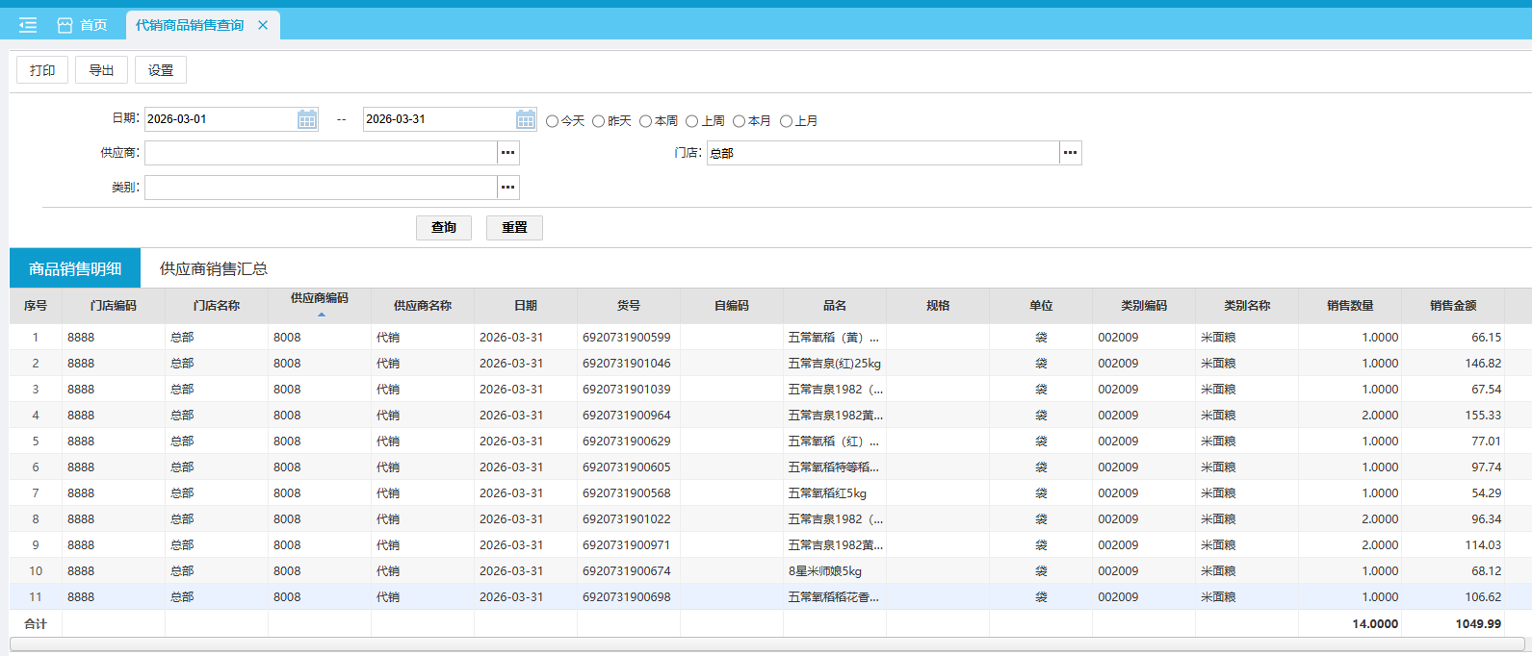Choose the 上周 radio option
The image size is (1532, 656).
point(692,121)
